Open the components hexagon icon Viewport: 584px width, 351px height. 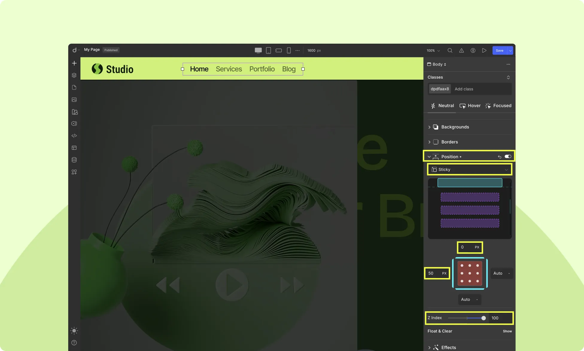(74, 123)
